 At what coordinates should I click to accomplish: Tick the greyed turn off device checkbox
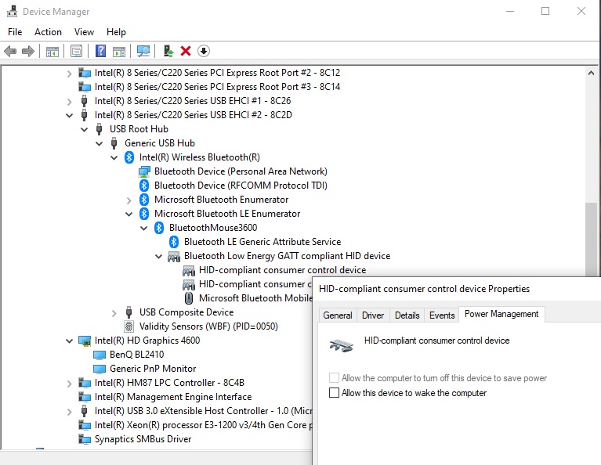[335, 377]
